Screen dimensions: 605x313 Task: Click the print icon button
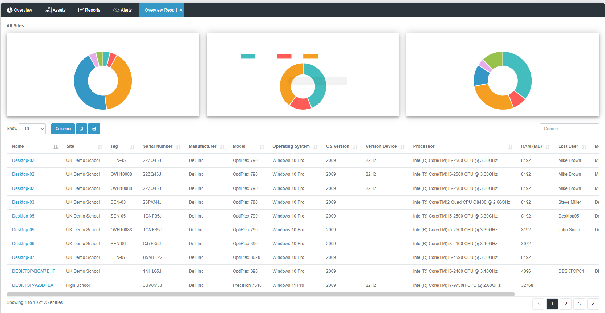[94, 129]
